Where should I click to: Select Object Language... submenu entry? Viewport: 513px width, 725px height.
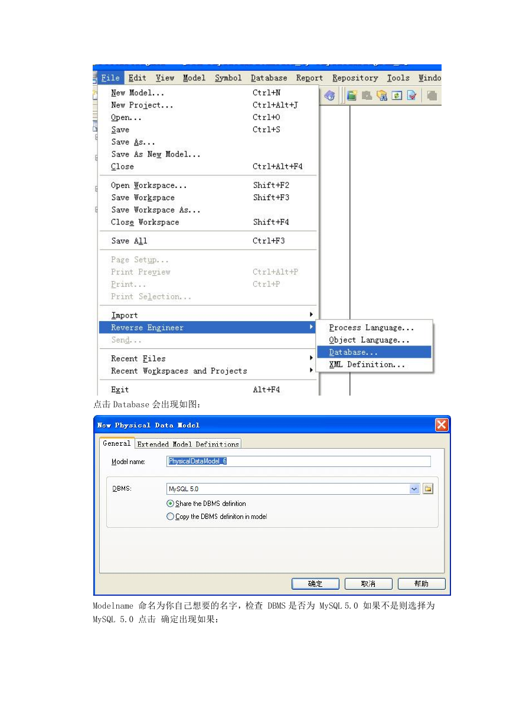[x=374, y=340]
